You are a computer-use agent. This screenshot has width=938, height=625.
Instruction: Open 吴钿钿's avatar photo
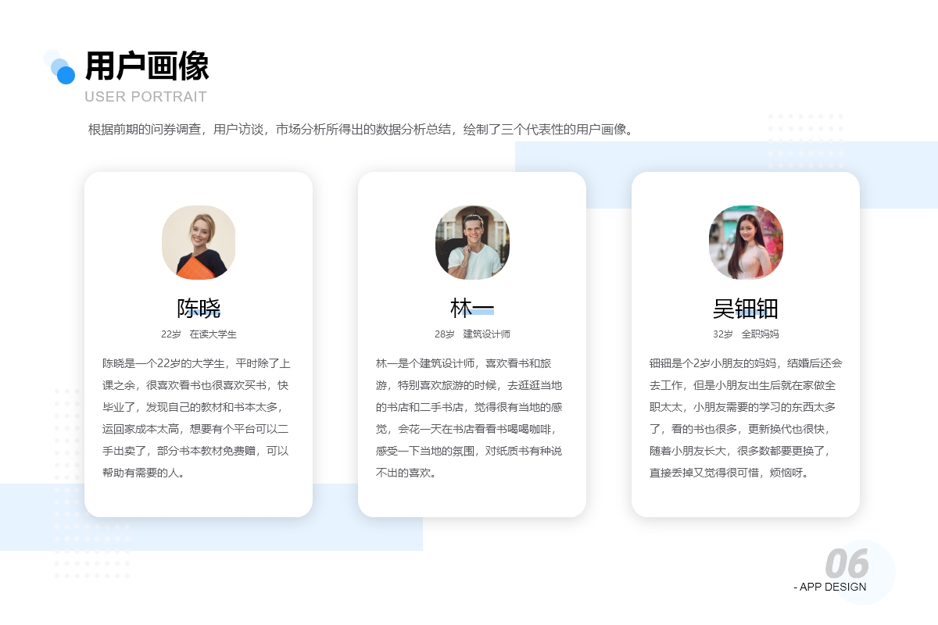point(746,242)
